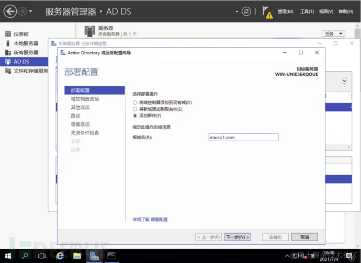Open the notifications flag with warning
The width and height of the screenshot is (361, 263).
click(267, 12)
